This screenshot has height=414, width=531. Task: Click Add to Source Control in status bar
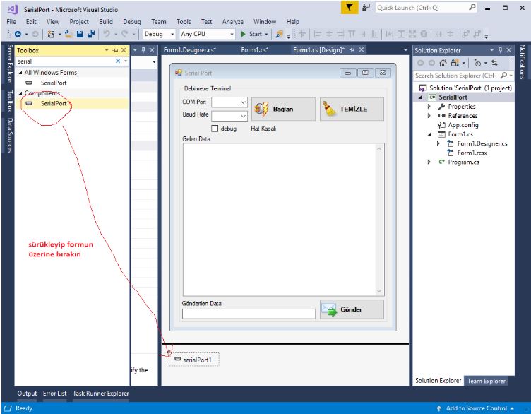476,408
